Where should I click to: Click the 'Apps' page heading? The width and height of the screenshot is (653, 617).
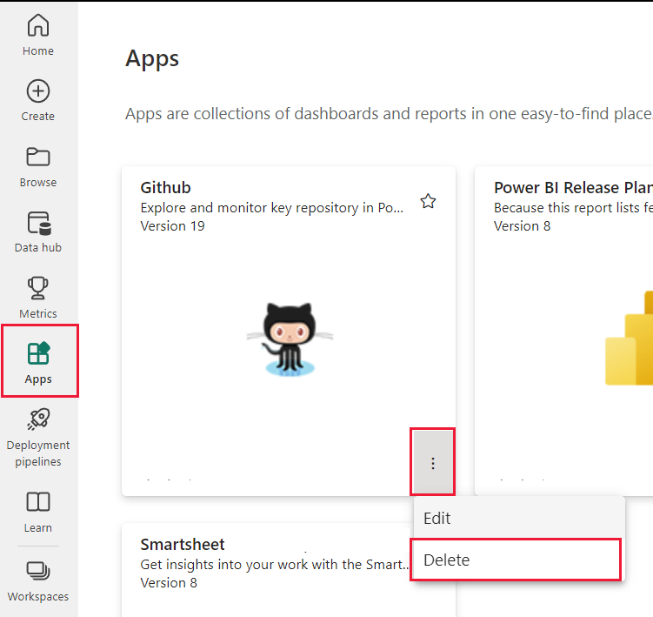point(152,59)
